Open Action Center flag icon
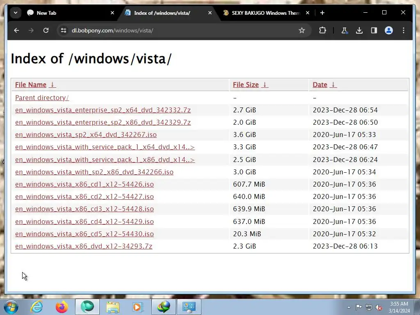This screenshot has height=315, width=420. pyautogui.click(x=358, y=307)
